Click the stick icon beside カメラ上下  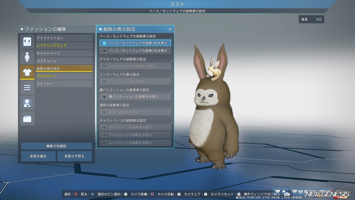click(206, 194)
